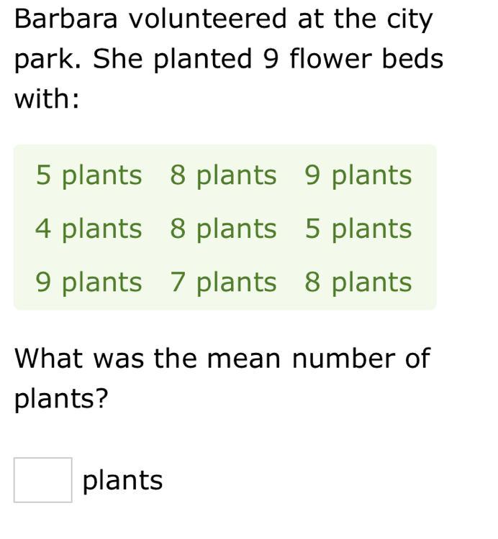The height and width of the screenshot is (539, 498).
Task: Click the answer input box before plants
Action: (43, 480)
